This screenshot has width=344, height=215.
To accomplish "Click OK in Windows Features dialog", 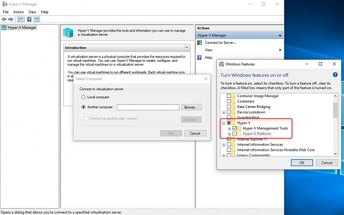I will (x=302, y=163).
